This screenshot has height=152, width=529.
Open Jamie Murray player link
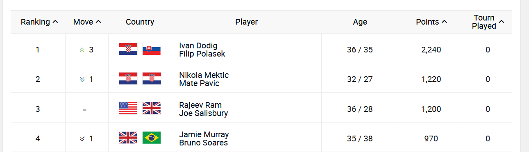point(204,134)
